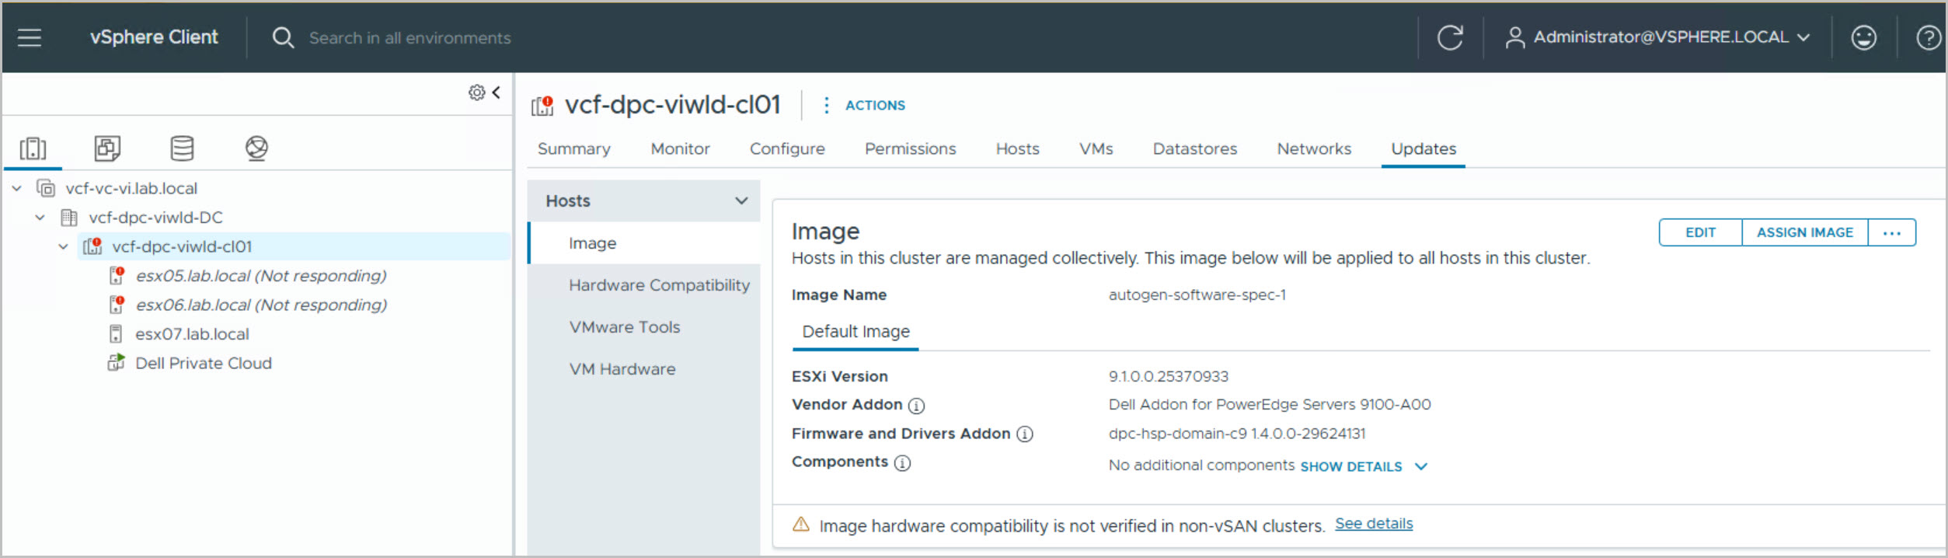Click the Vendor Addon info icon
Viewport: 1948px width, 558px height.
coord(917,406)
